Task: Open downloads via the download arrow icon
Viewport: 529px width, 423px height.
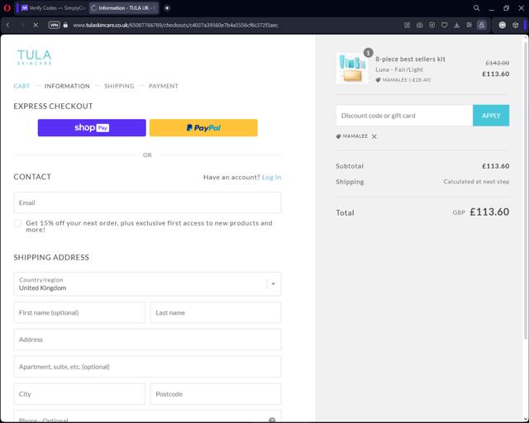Action: tap(457, 25)
